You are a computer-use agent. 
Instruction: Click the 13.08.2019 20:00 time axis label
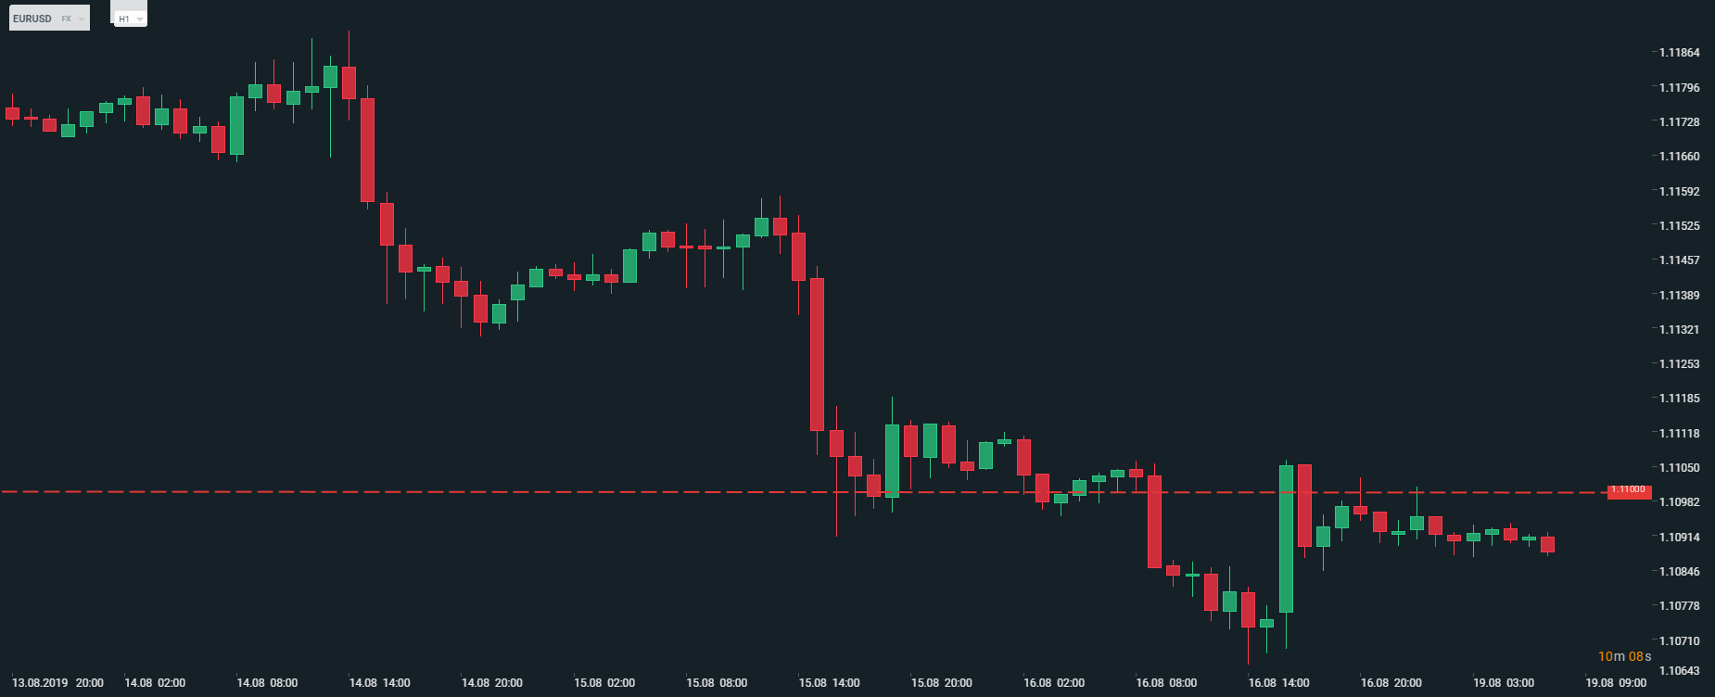57,683
